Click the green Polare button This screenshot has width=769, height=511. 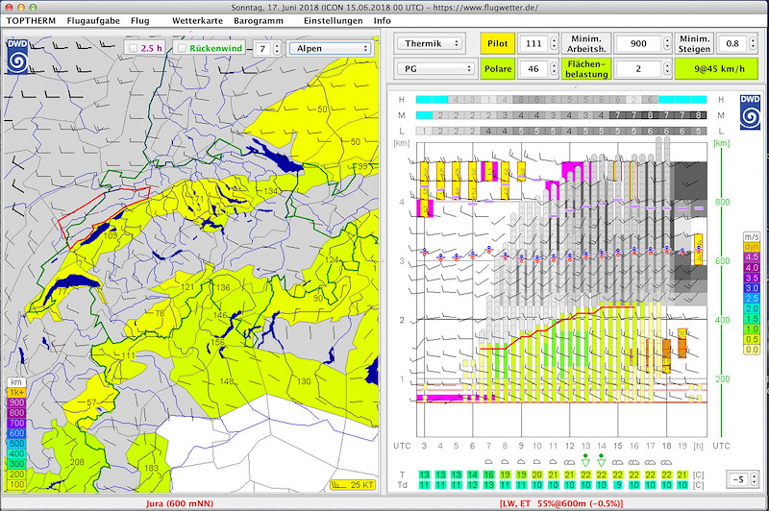click(497, 68)
